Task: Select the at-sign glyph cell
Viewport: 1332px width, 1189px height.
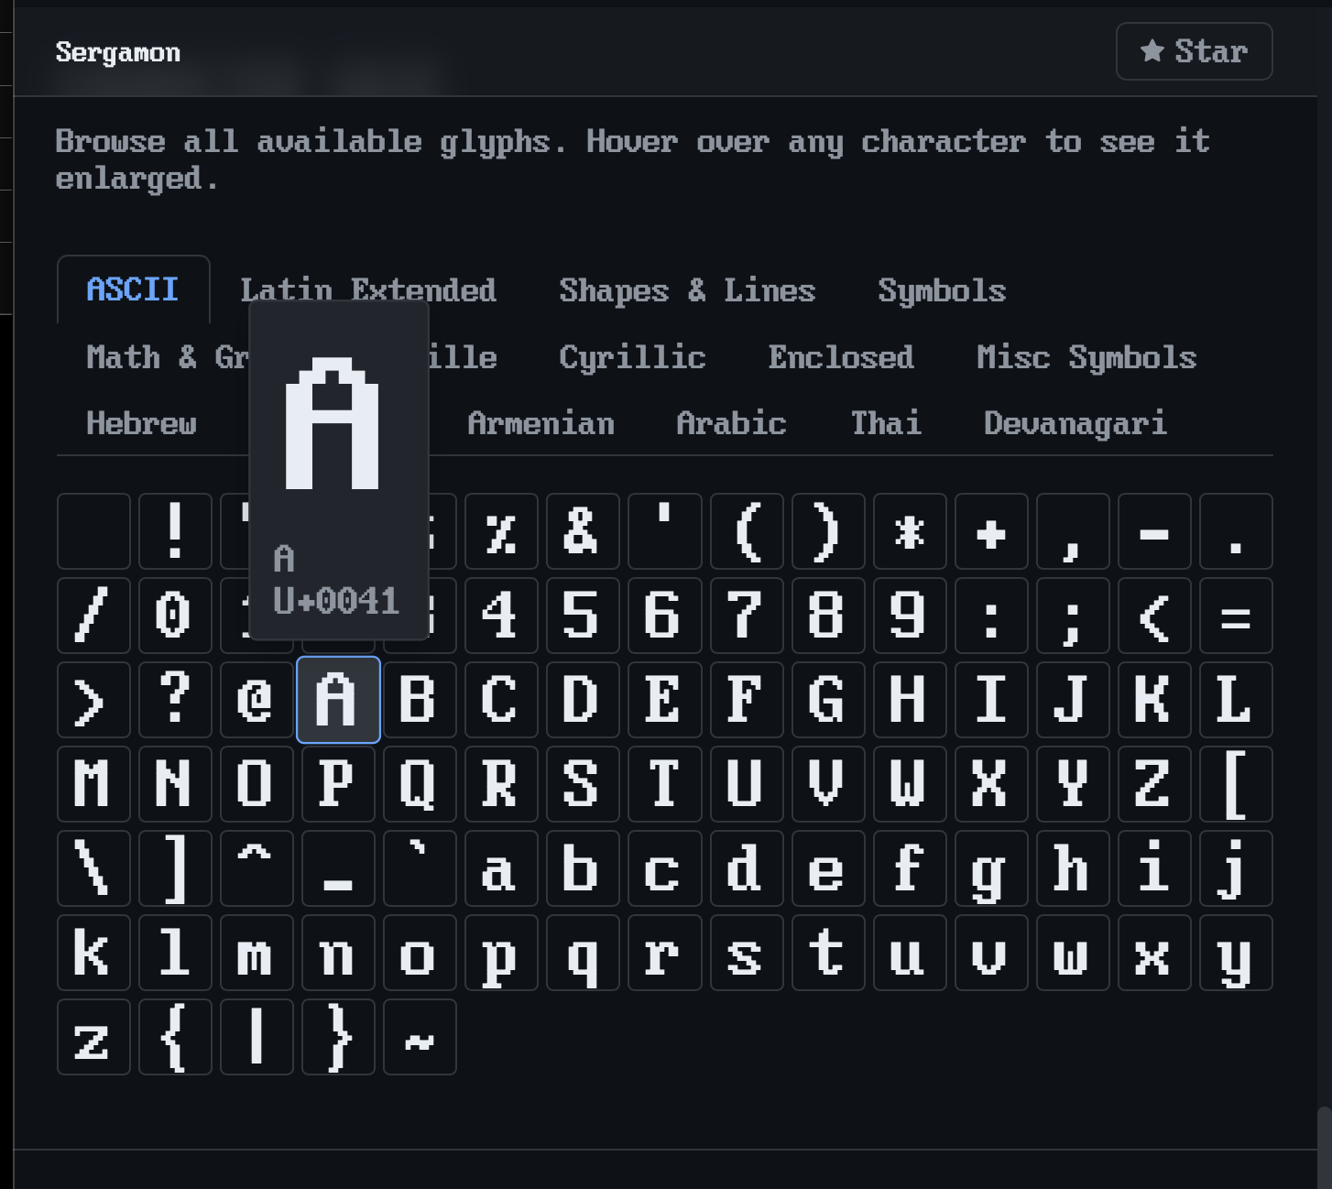Action: click(x=257, y=700)
